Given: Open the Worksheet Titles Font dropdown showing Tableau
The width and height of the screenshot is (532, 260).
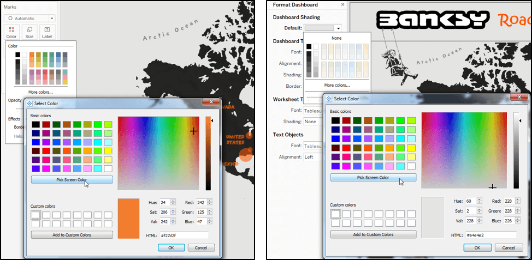Looking at the screenshot, I should (x=313, y=110).
